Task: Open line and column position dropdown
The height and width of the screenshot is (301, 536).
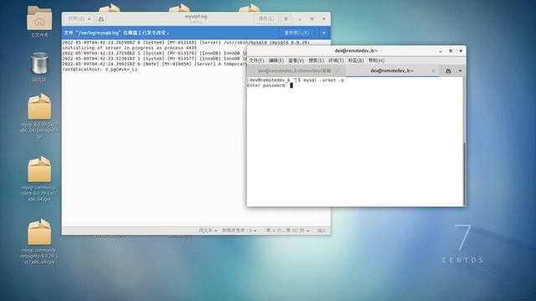Action: (x=287, y=231)
